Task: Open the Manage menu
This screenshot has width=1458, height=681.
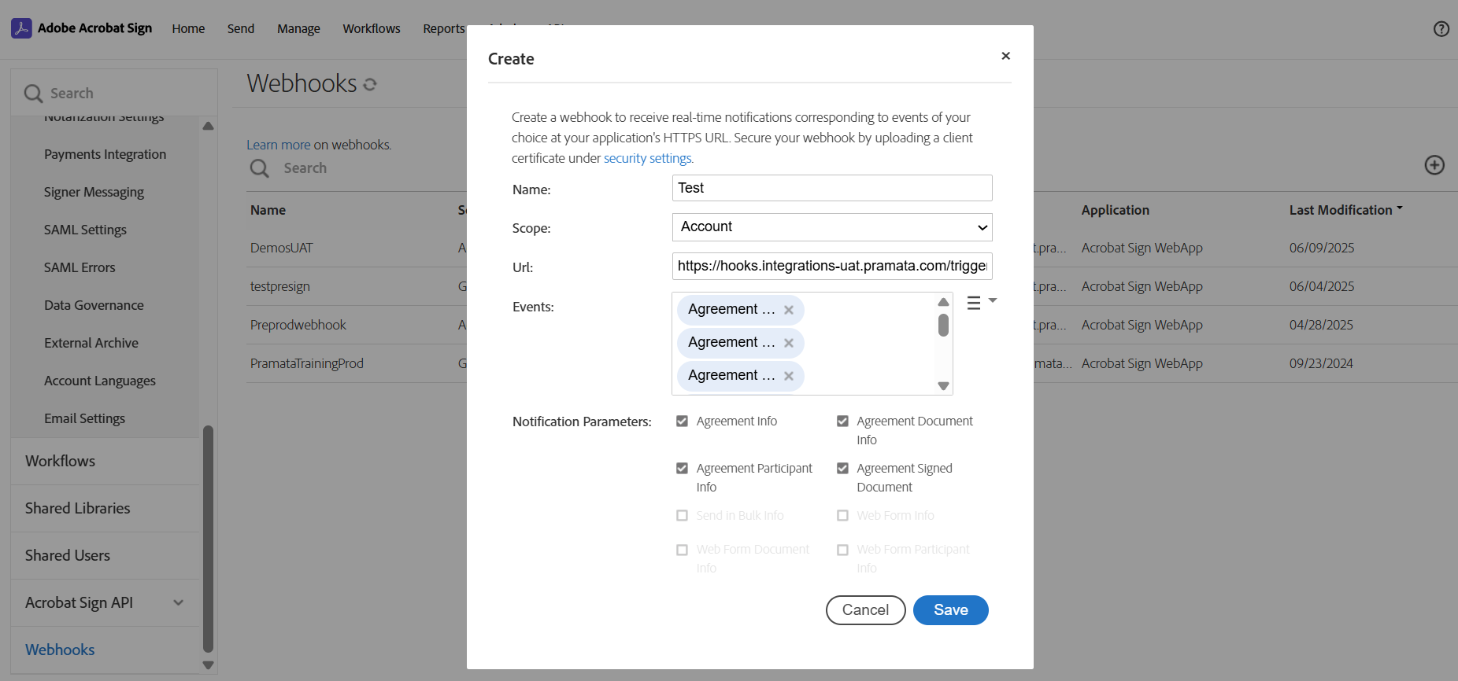Action: tap(298, 29)
